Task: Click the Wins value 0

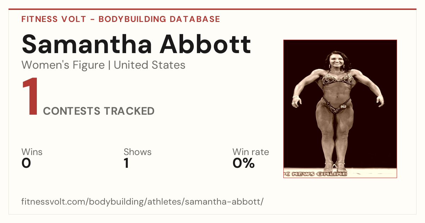Action: [x=26, y=163]
